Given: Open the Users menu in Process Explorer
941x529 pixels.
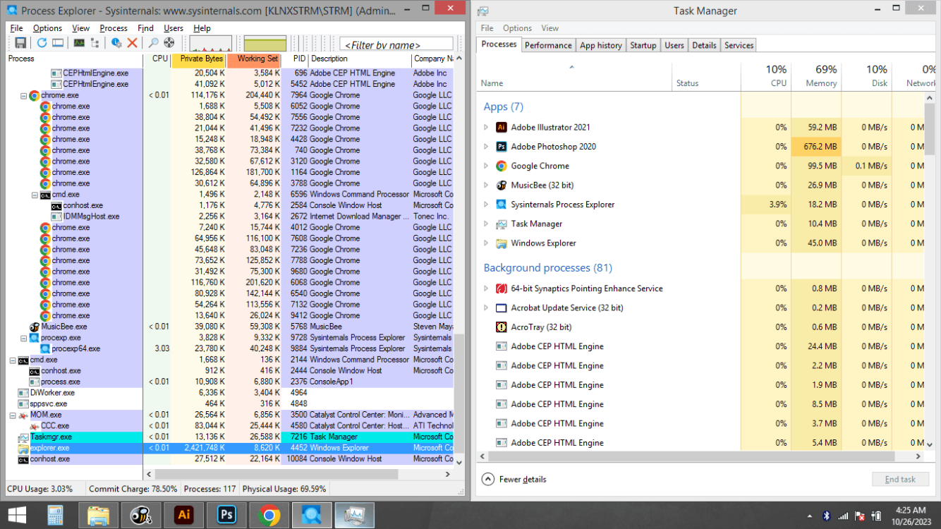Looking at the screenshot, I should (x=174, y=28).
